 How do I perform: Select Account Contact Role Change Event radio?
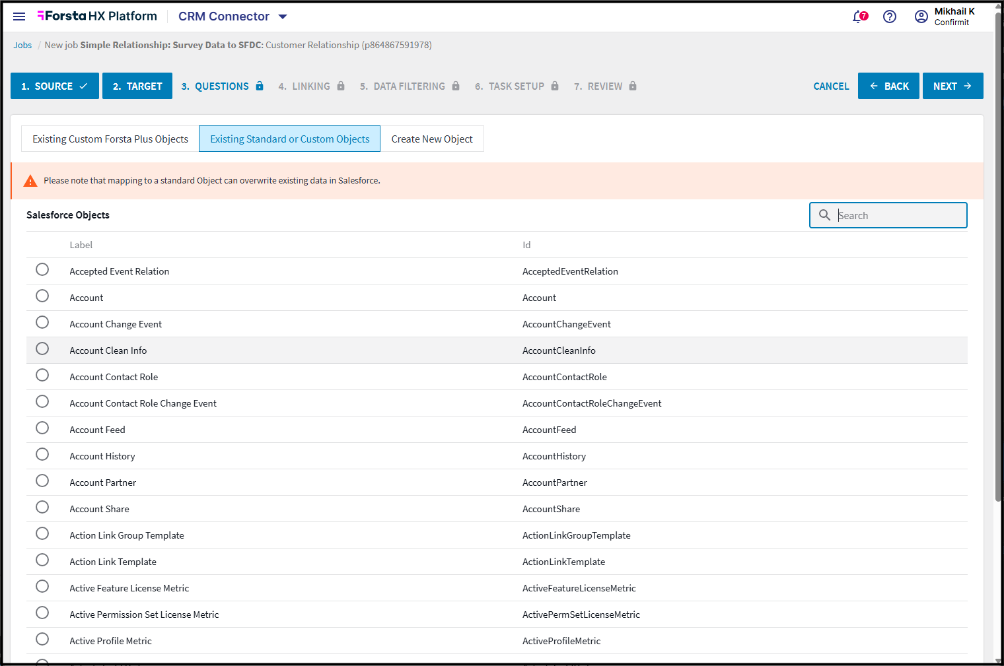[42, 401]
